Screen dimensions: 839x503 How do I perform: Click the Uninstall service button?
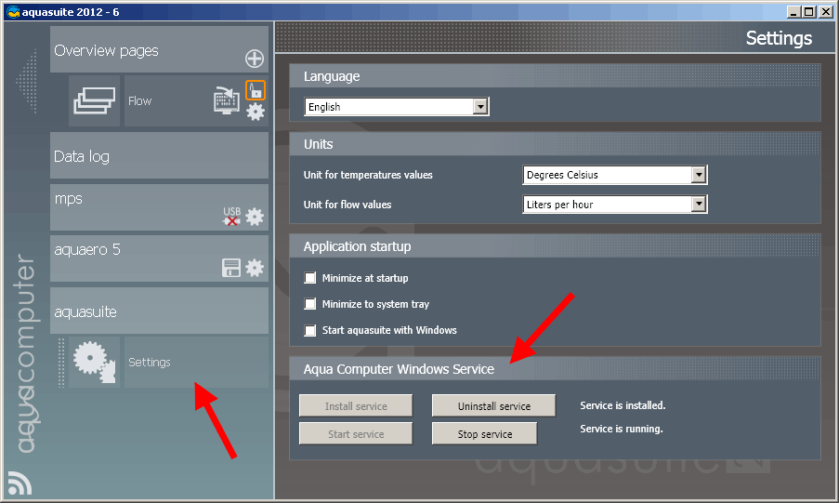pyautogui.click(x=494, y=406)
